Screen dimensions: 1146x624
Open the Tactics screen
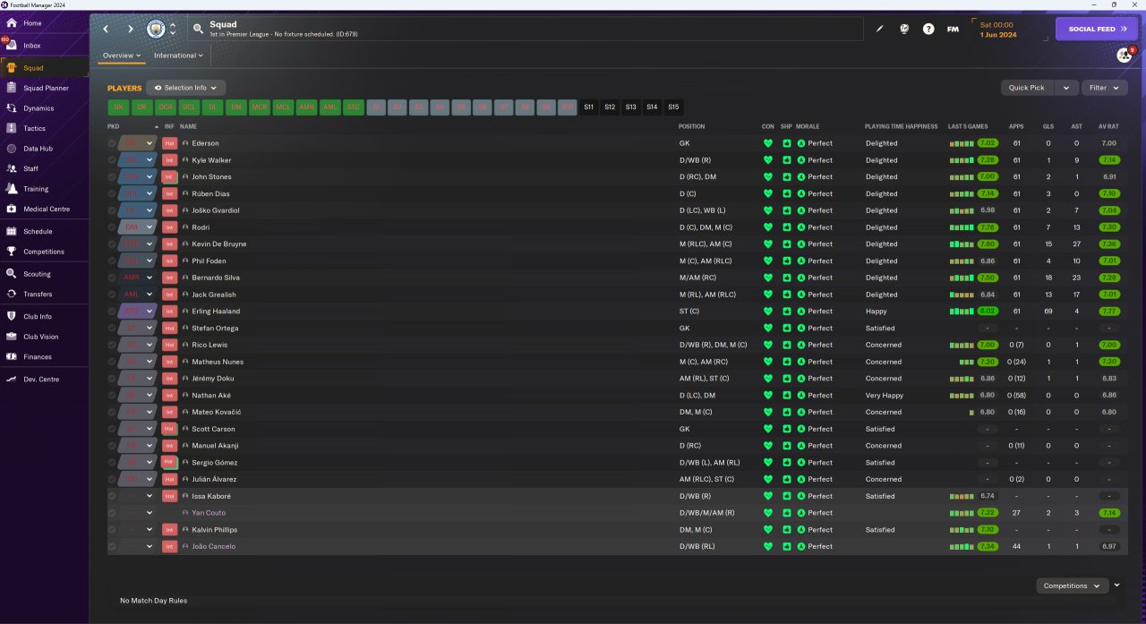(34, 128)
